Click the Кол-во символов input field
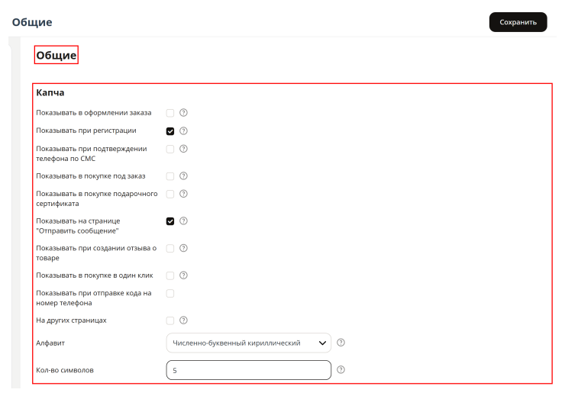The height and width of the screenshot is (396, 565). pyautogui.click(x=249, y=370)
